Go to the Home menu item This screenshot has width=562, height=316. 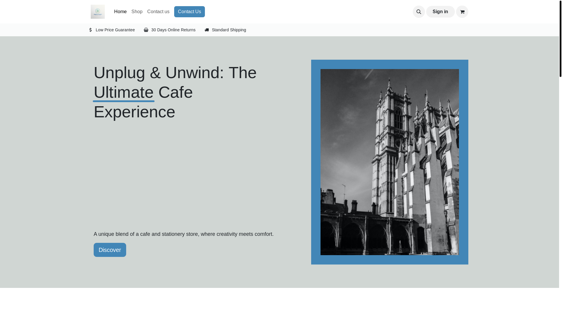tap(120, 12)
